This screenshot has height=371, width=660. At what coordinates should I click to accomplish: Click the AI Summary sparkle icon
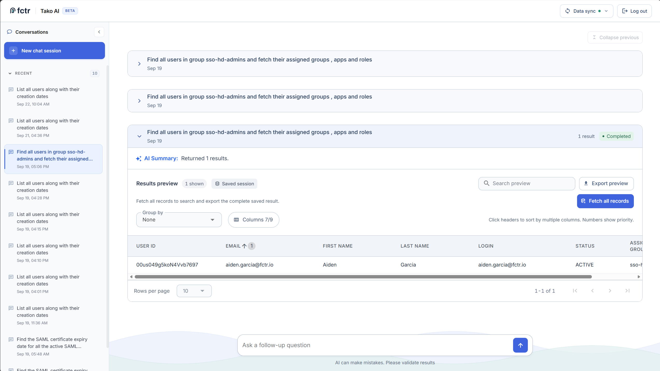[x=139, y=158]
